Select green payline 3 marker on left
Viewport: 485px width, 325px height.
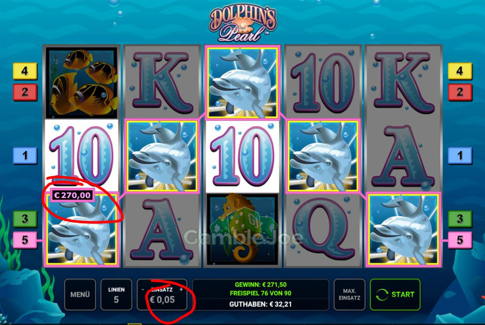[x=25, y=219]
